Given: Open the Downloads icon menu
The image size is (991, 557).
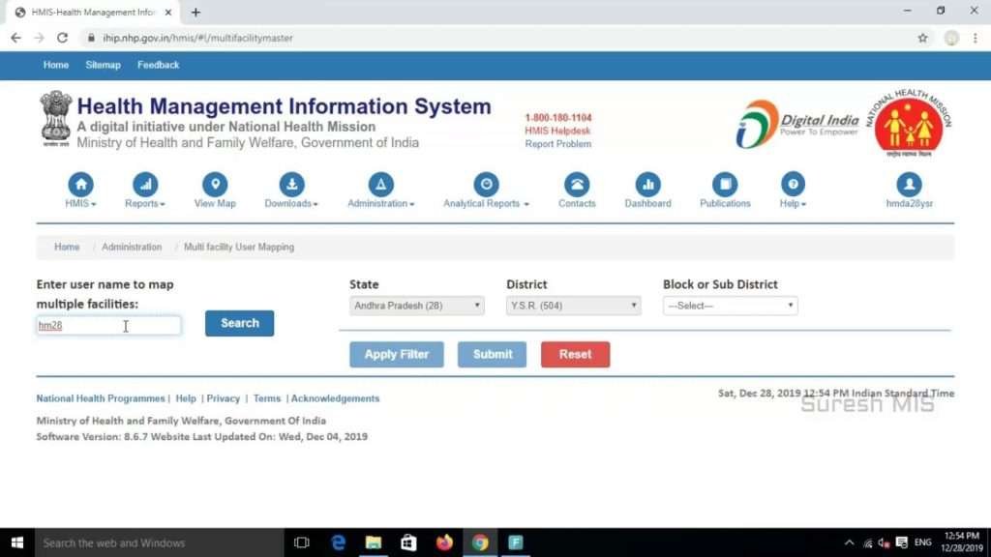Looking at the screenshot, I should coord(291,184).
